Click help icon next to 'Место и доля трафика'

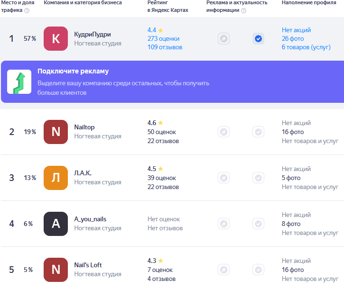(x=27, y=10)
